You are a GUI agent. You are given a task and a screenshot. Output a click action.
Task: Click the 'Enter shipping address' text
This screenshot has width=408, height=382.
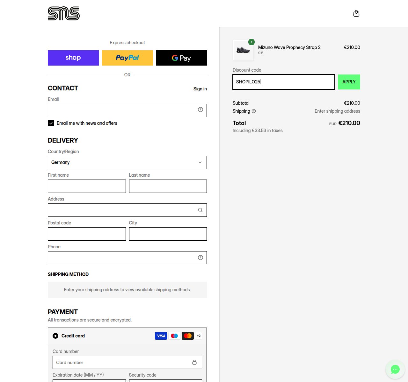pyautogui.click(x=337, y=111)
